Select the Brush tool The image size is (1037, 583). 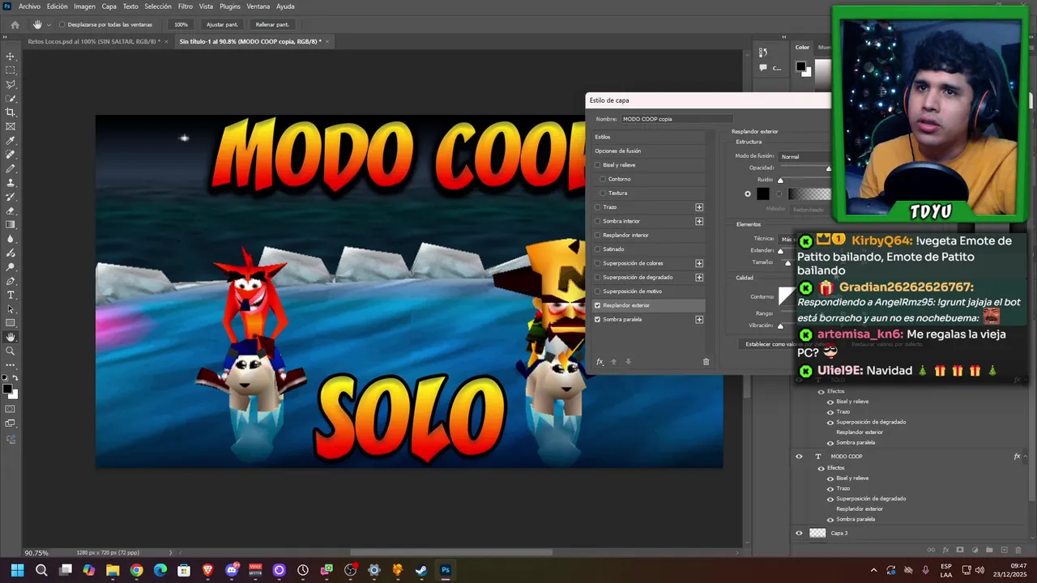tap(11, 168)
